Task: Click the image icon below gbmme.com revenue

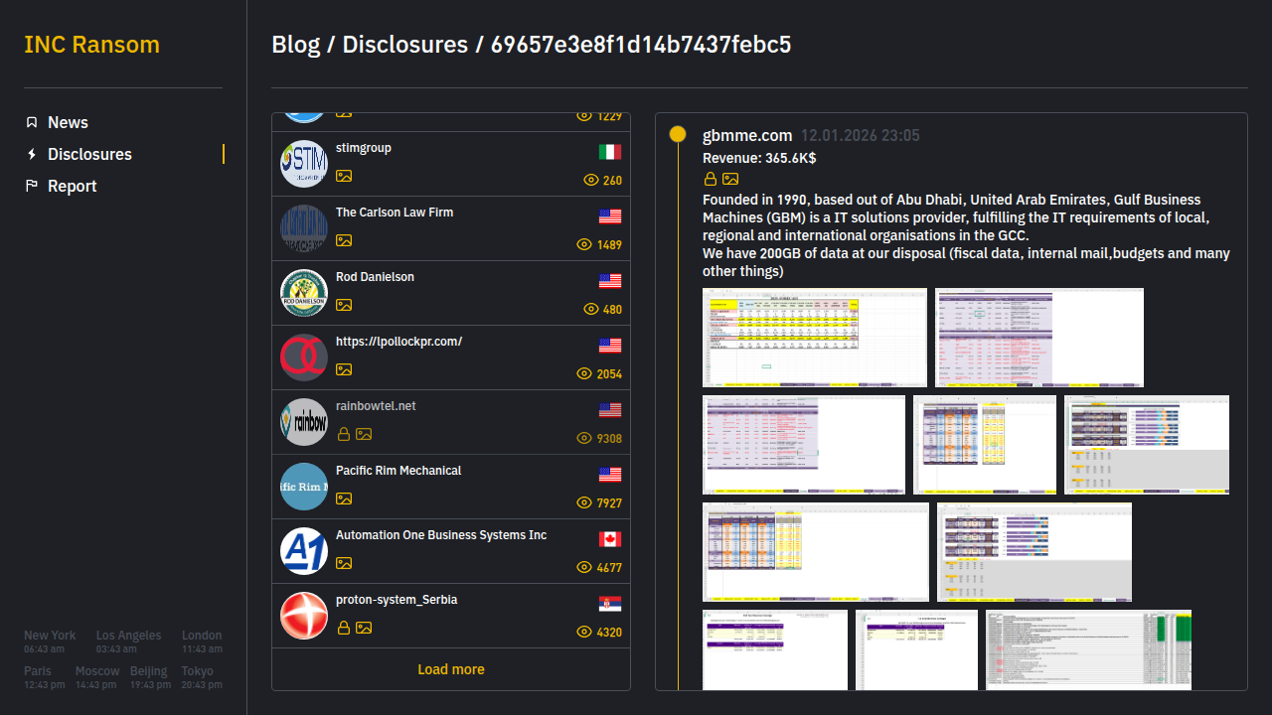Action: tap(730, 179)
